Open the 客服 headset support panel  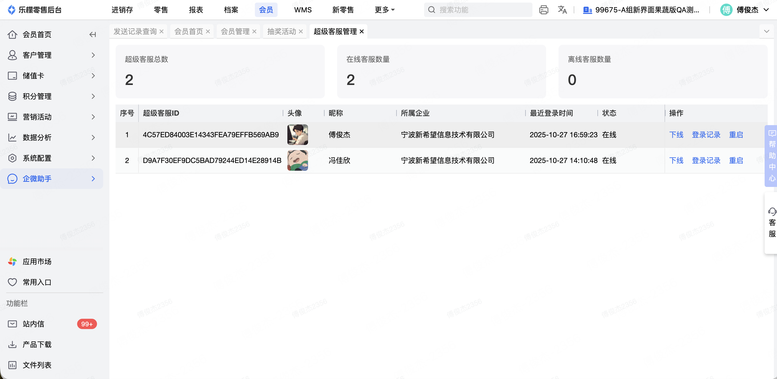[772, 223]
